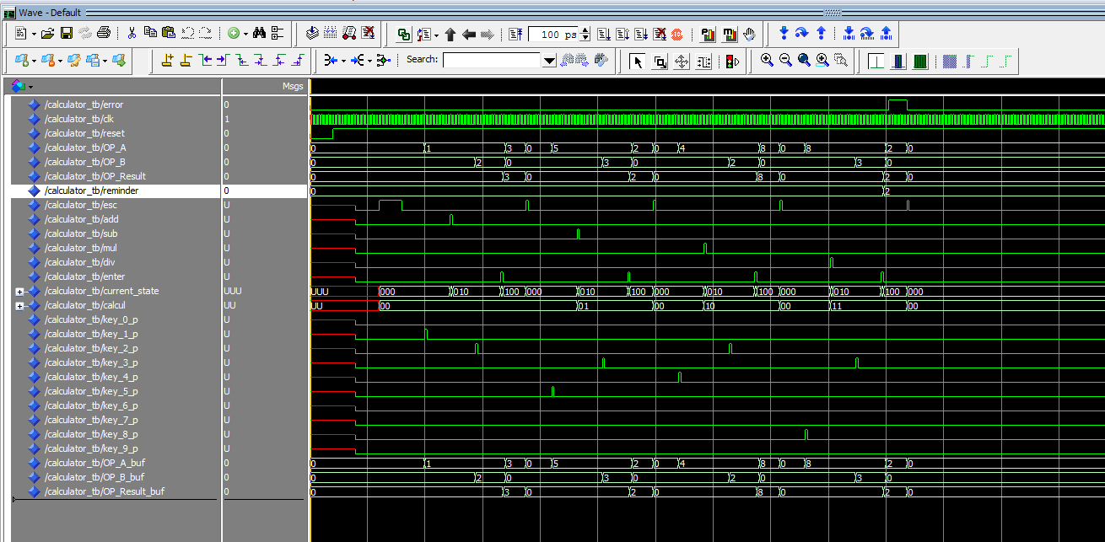The image size is (1105, 542).
Task: Toggle the Pan Mode four-arrow button
Action: 682,61
